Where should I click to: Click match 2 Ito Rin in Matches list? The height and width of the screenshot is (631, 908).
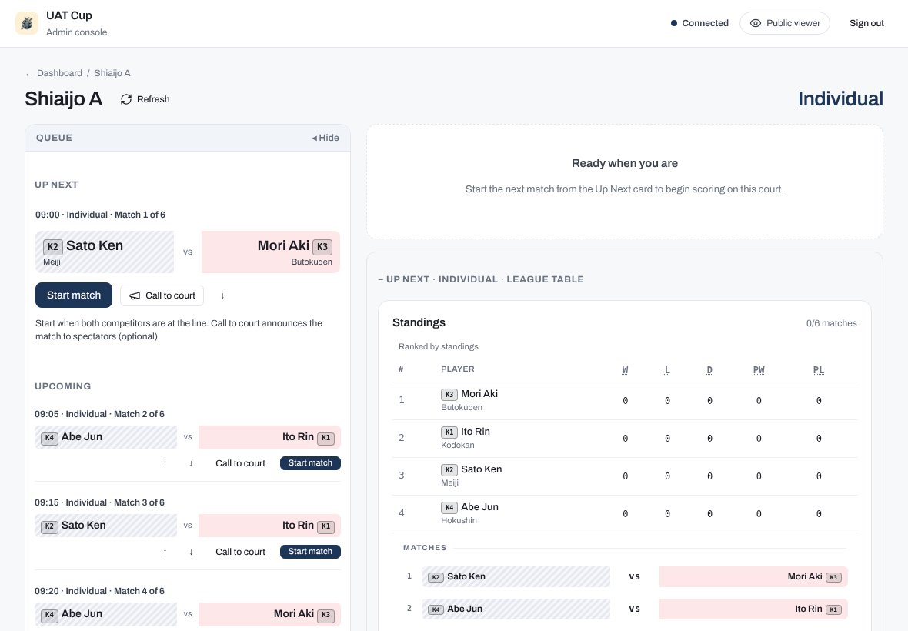(753, 609)
